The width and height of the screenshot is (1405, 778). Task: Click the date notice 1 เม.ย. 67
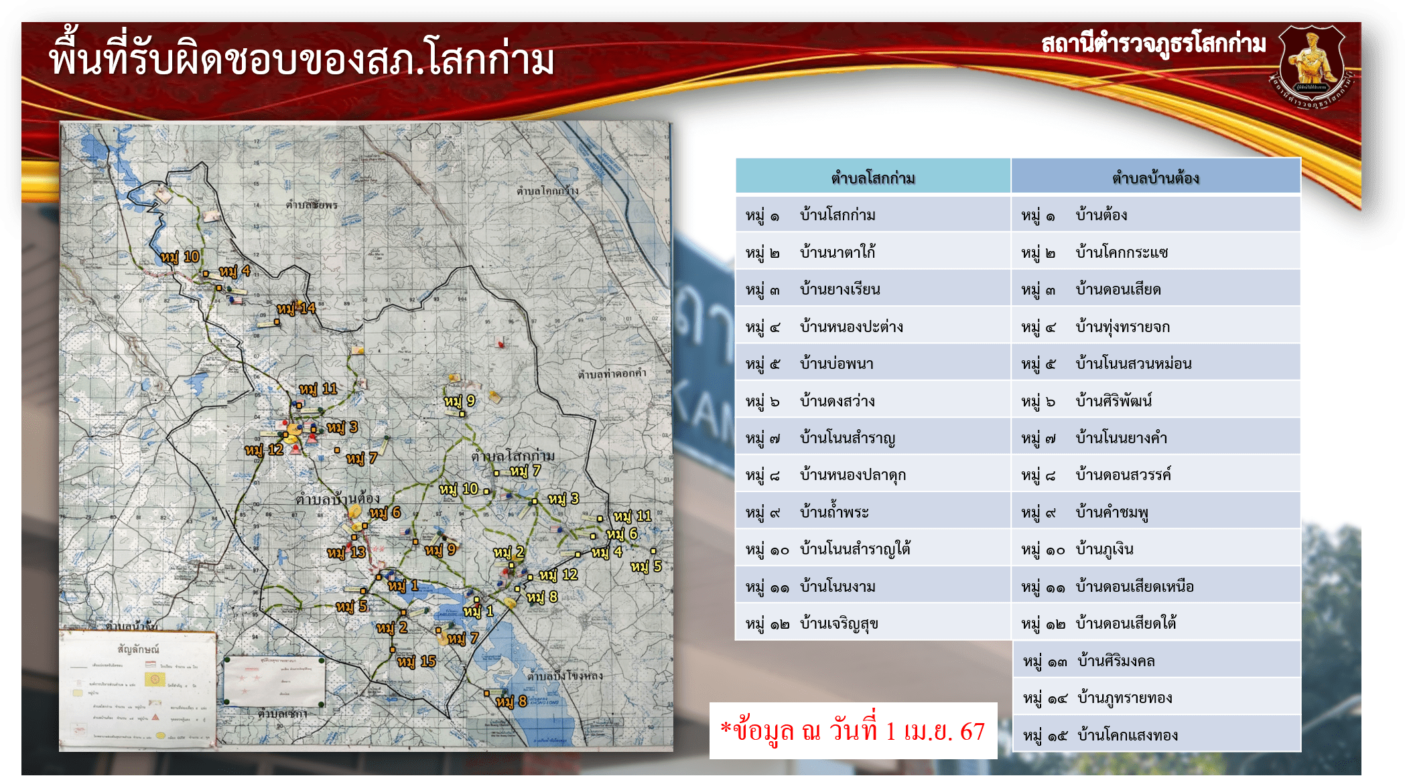click(853, 730)
